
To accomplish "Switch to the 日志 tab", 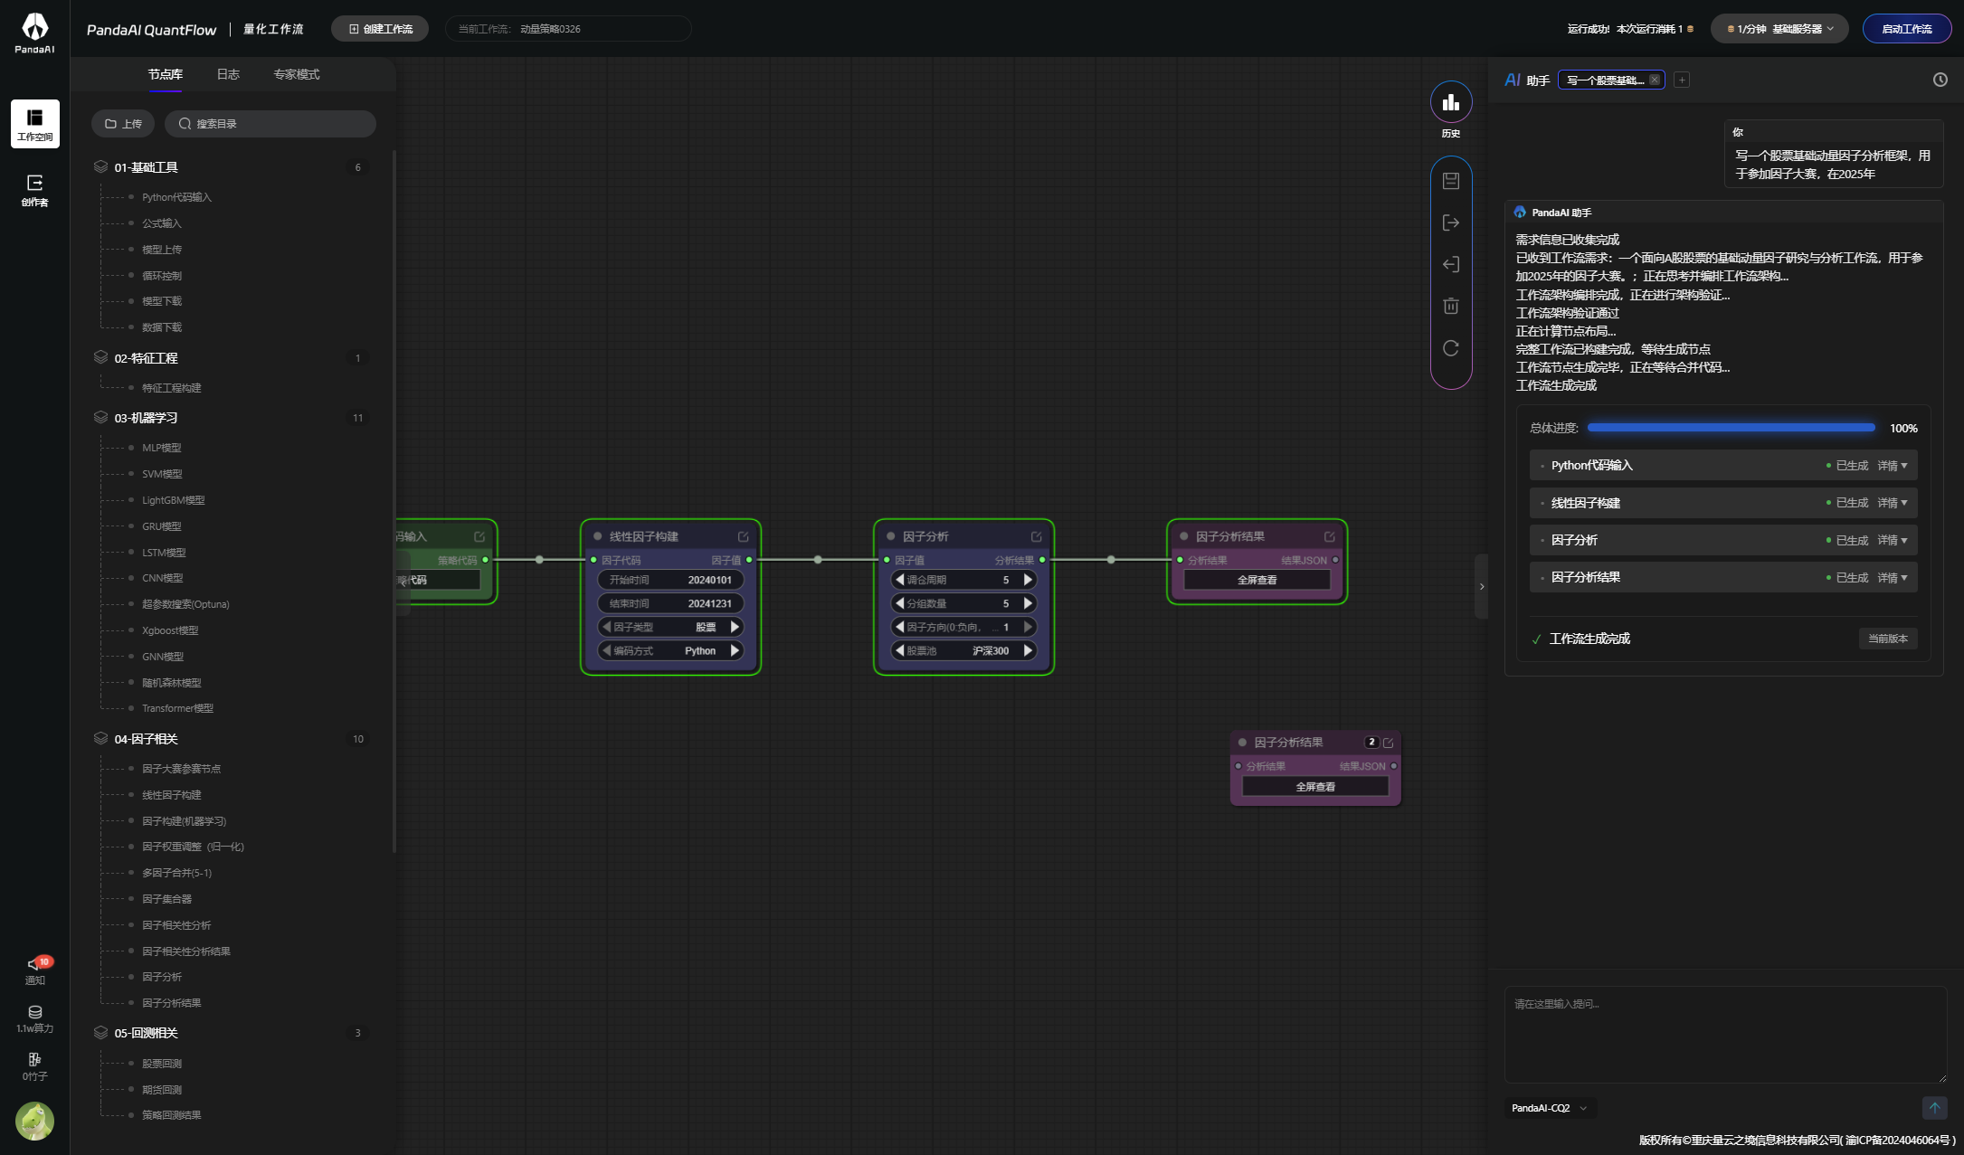I will pyautogui.click(x=228, y=74).
